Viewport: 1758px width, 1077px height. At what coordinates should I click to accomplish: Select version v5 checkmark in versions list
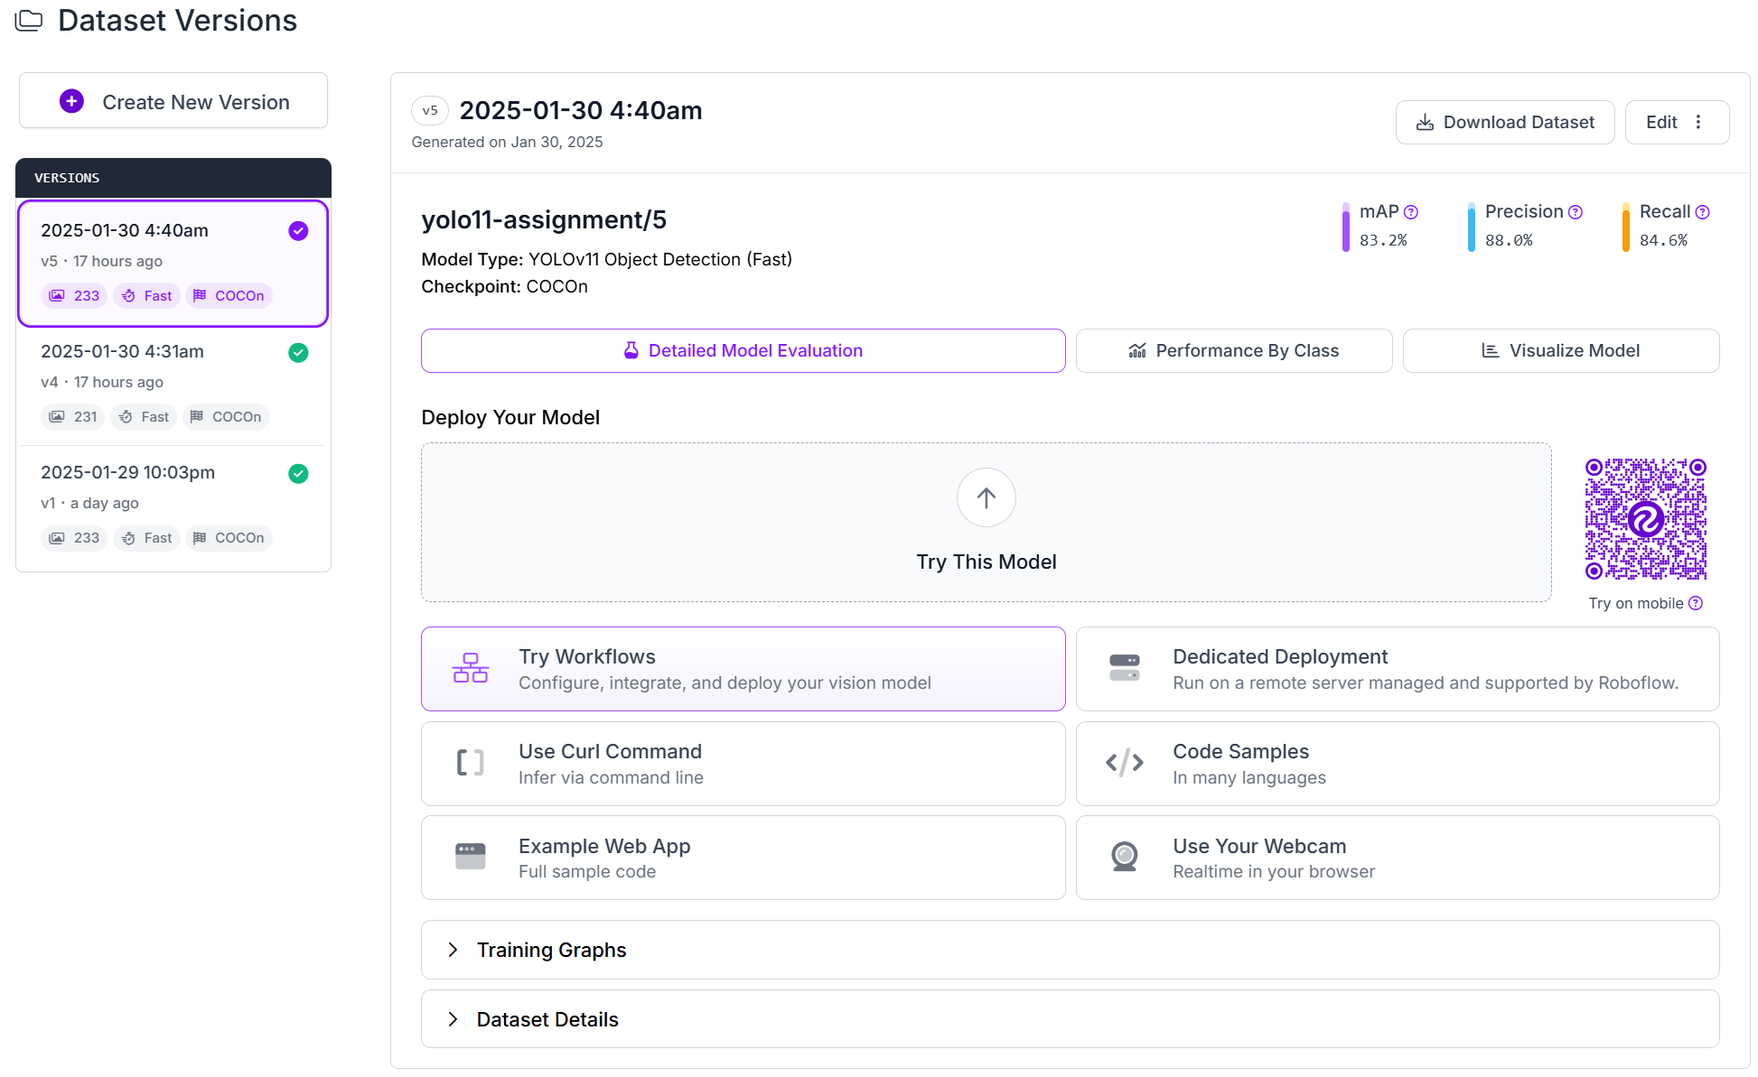coord(298,231)
